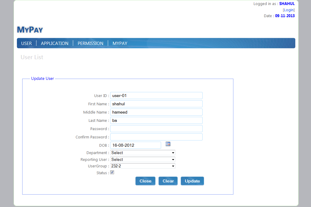
Task: Focus the DOB date field
Action: tap(136, 145)
